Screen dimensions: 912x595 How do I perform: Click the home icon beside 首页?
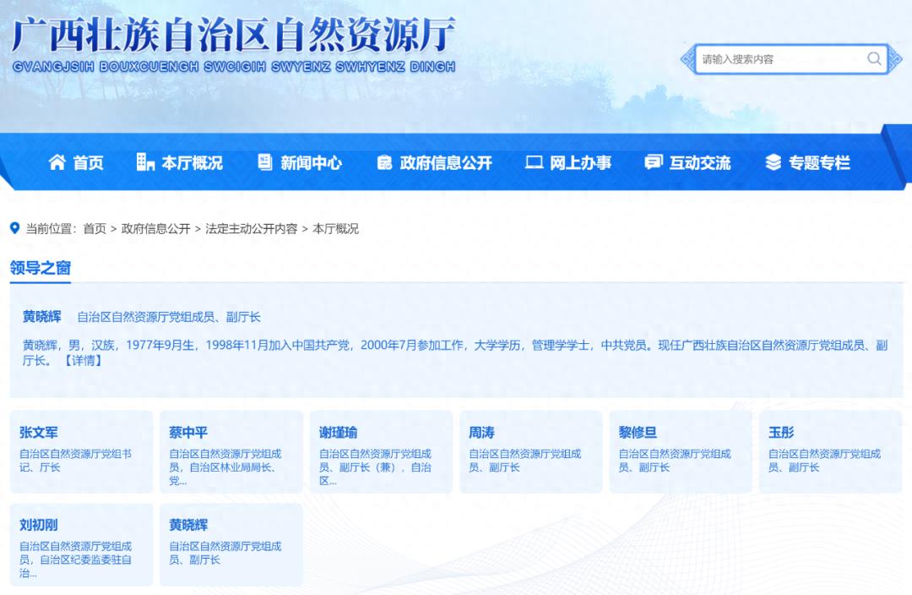57,162
